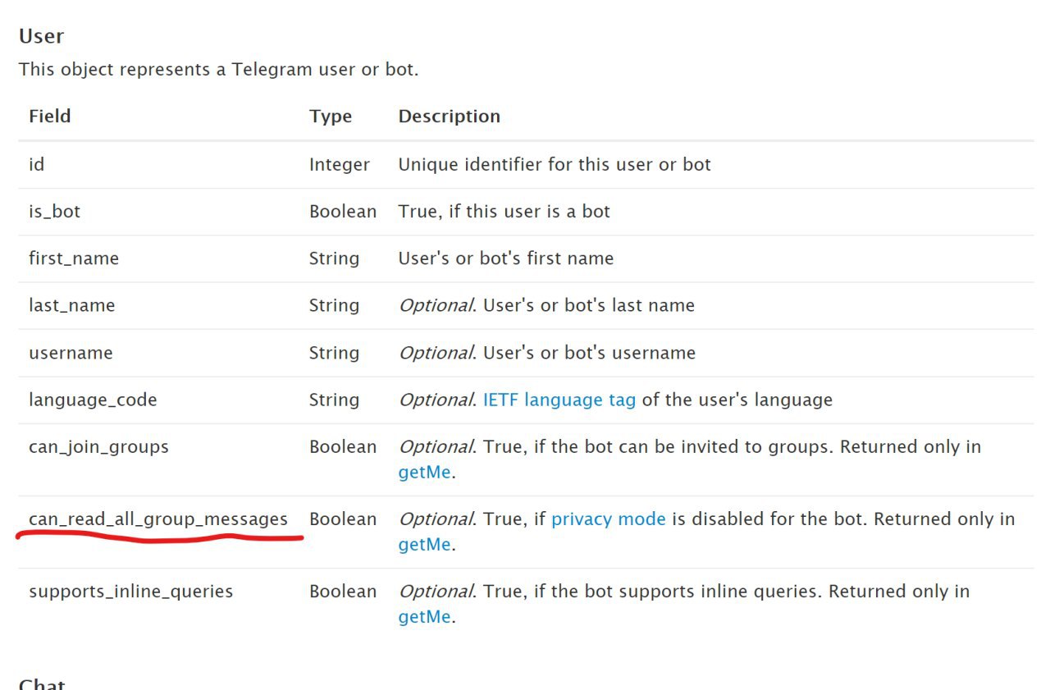Click the Description column header
Viewport: 1050px width, 690px height.
point(450,117)
